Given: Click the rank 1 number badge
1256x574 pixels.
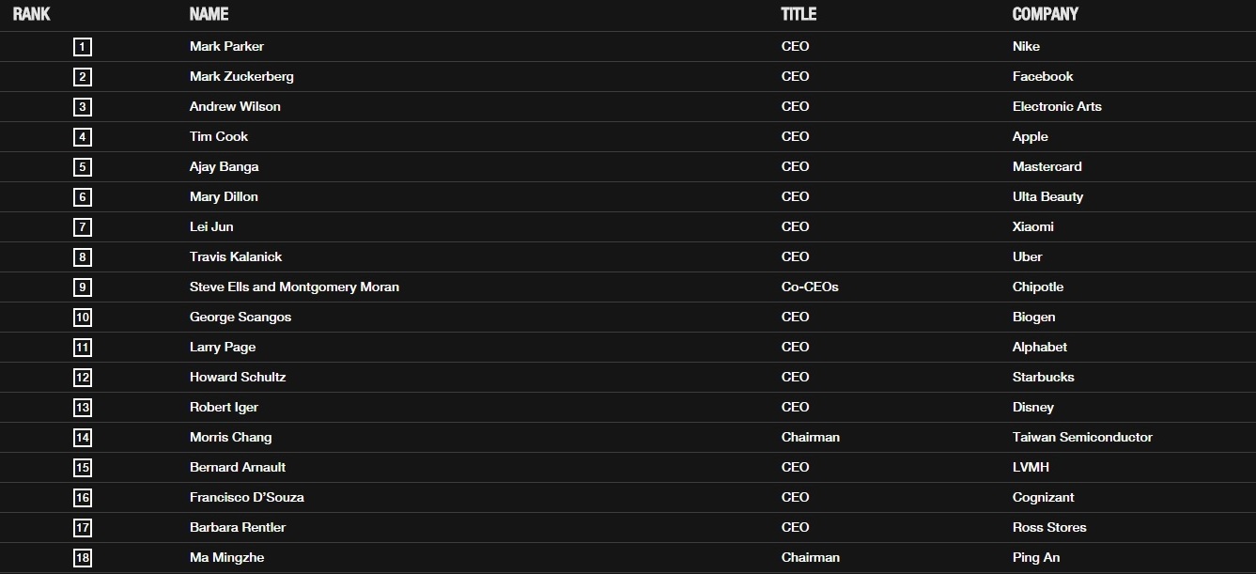Looking at the screenshot, I should [83, 47].
